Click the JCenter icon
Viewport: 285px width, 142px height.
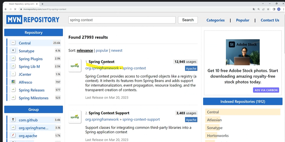13,74
